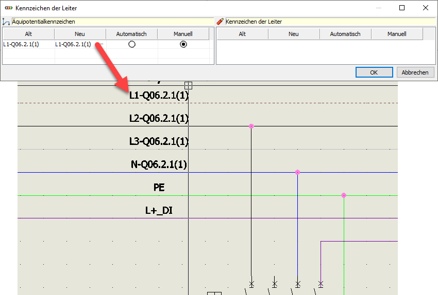Click Neu column header in the left table

pyautogui.click(x=80, y=34)
